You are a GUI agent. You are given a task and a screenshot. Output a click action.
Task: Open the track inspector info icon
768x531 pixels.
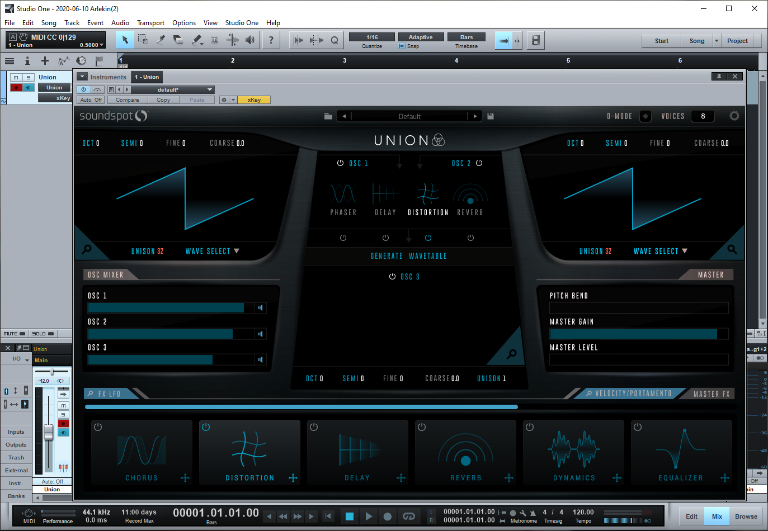pos(27,60)
